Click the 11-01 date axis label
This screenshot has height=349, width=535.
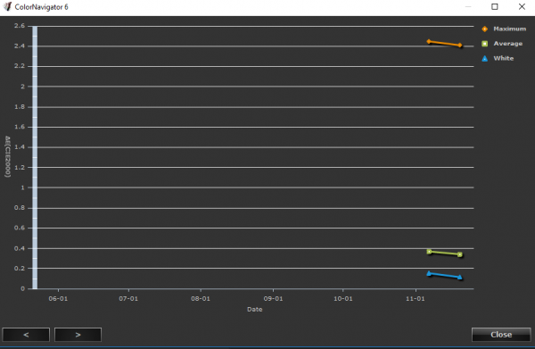(x=416, y=299)
